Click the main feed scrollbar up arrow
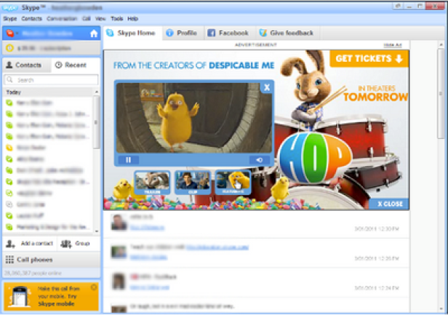This screenshot has height=315, width=448. [x=441, y=44]
